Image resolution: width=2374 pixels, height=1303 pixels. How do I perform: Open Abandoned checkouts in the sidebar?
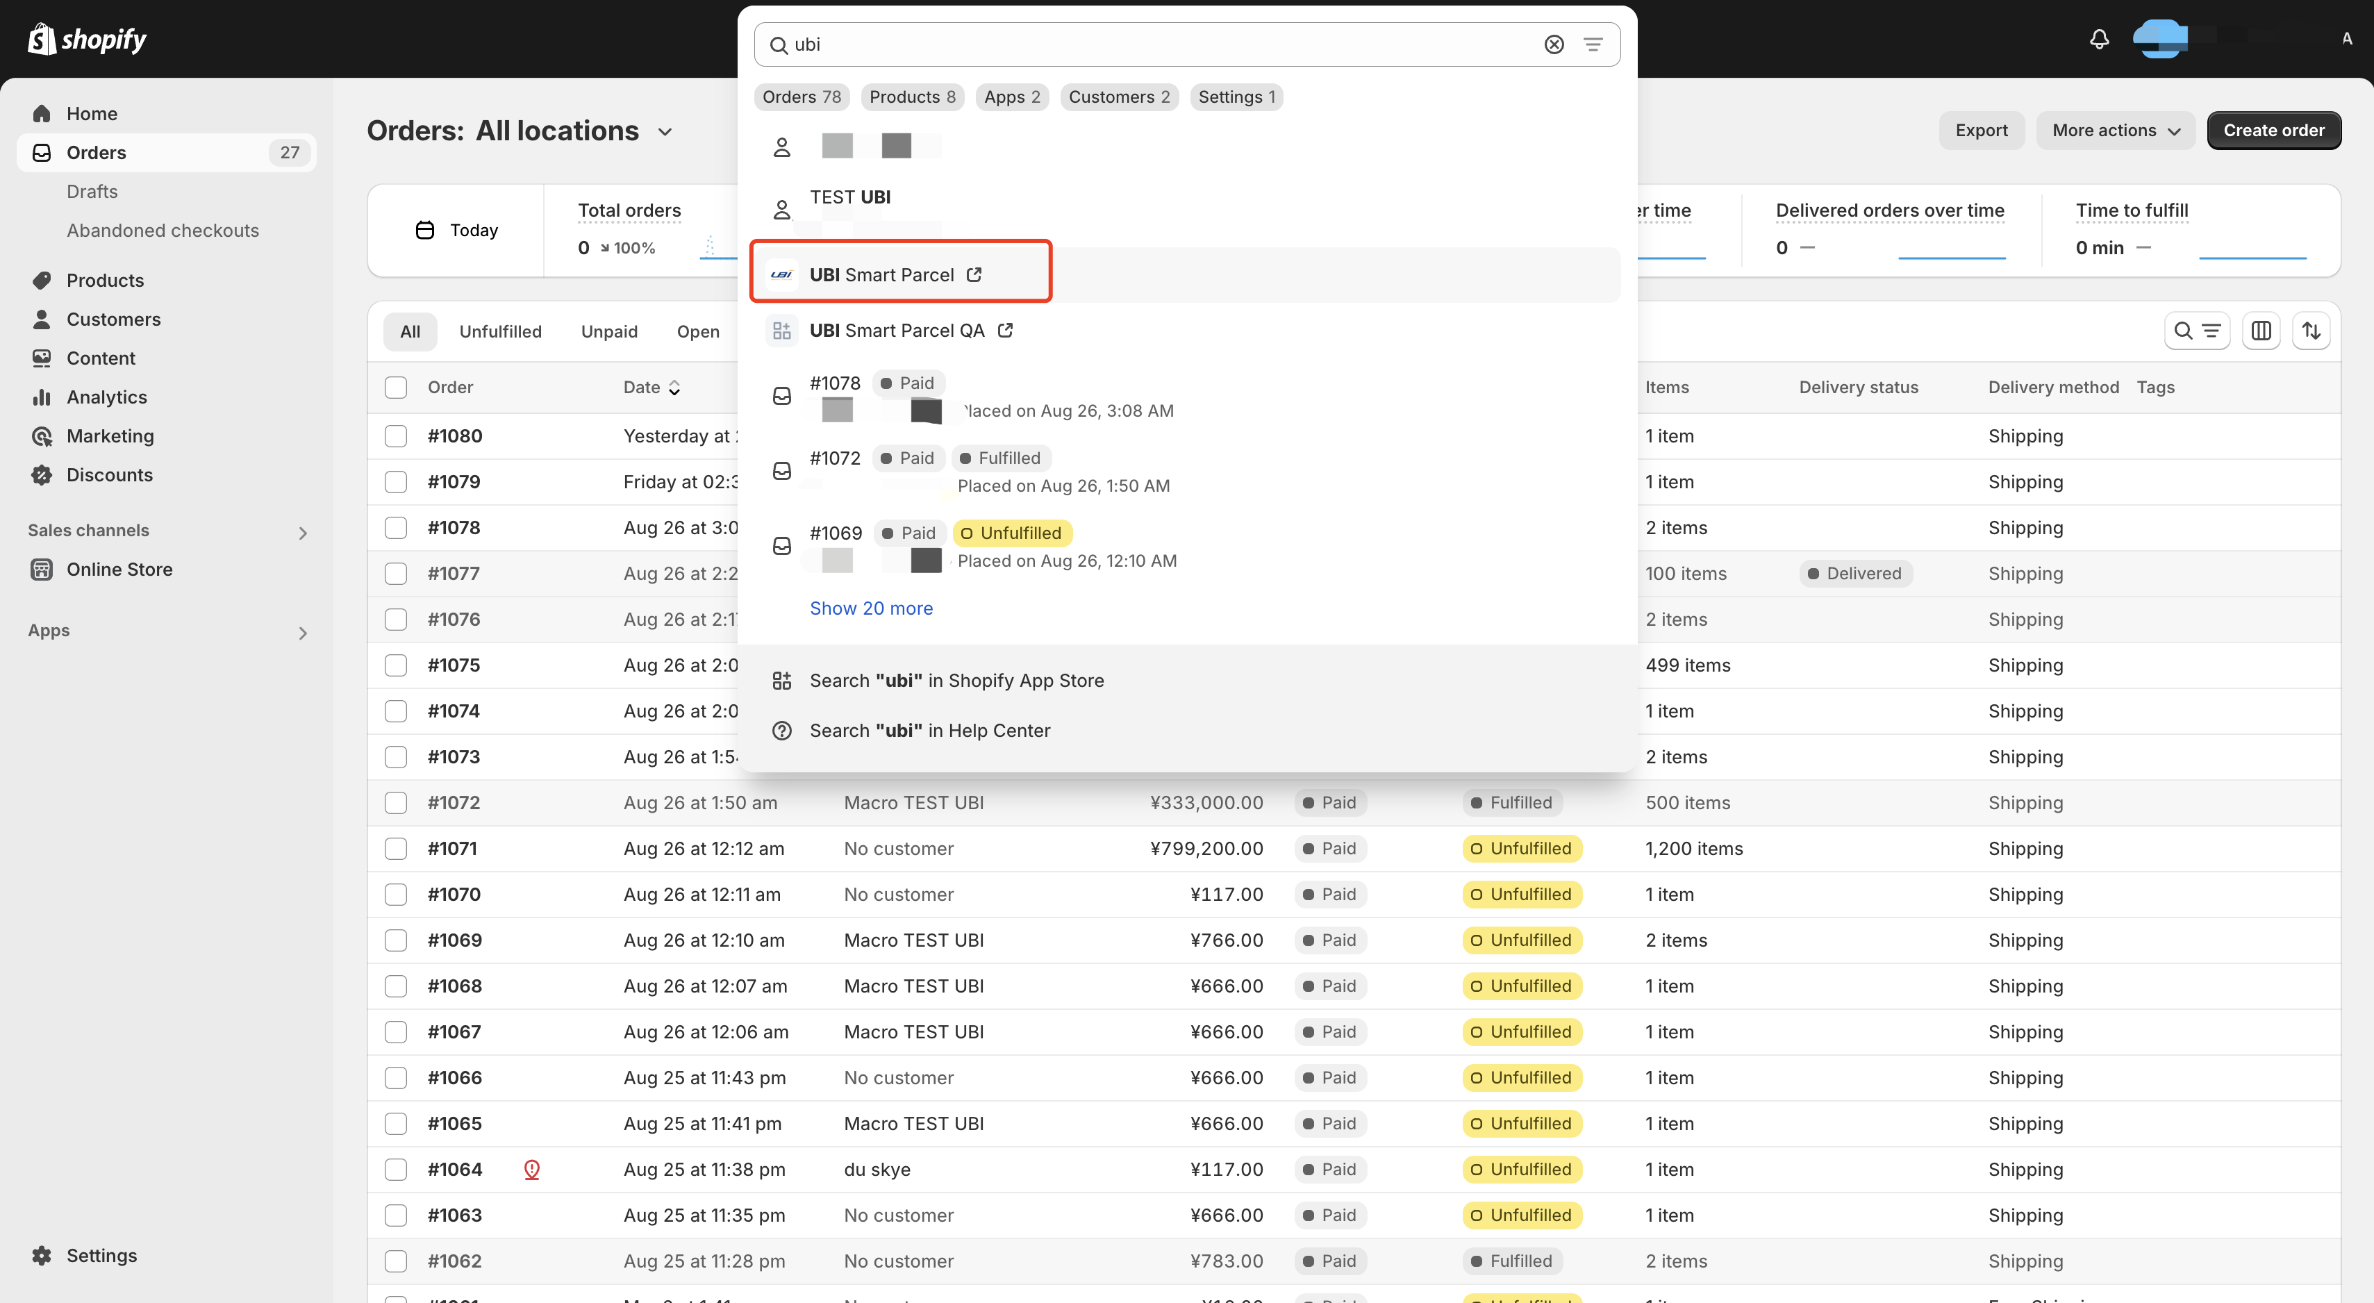(x=163, y=231)
